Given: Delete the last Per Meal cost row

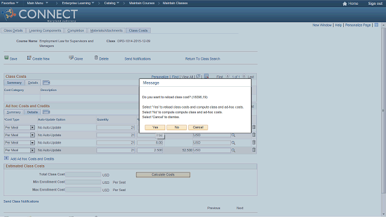Looking at the screenshot, I should pyautogui.click(x=254, y=150).
